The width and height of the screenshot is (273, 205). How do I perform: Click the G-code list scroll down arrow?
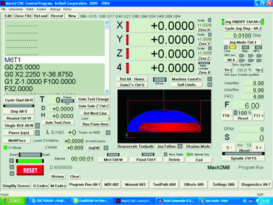pyautogui.click(x=107, y=91)
